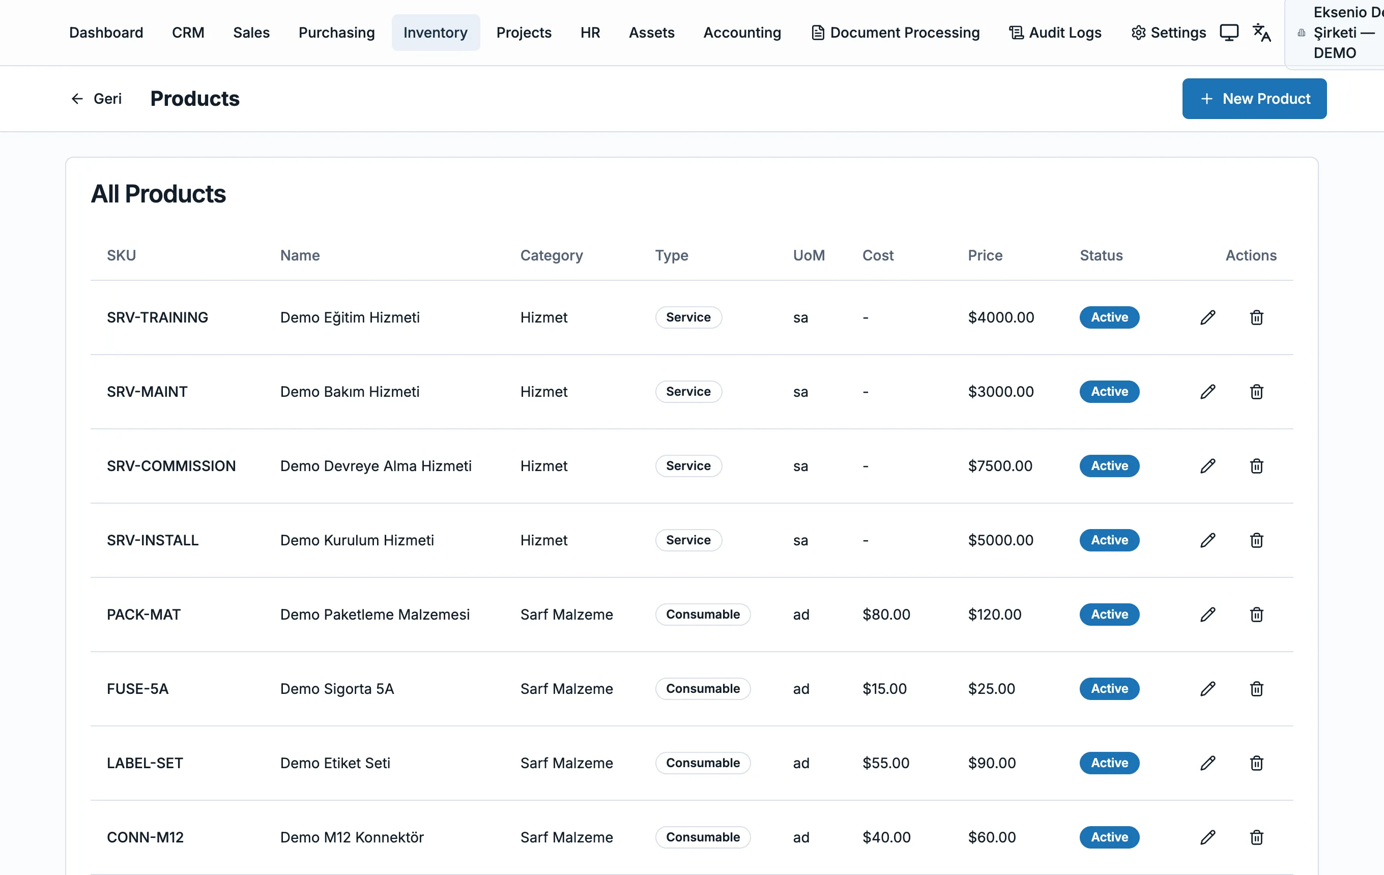Click the Status column header
The image size is (1384, 875).
pos(1101,255)
